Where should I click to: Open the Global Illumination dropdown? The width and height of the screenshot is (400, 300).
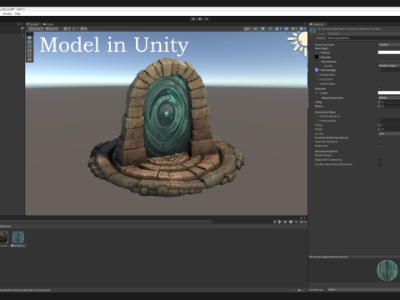(389, 97)
